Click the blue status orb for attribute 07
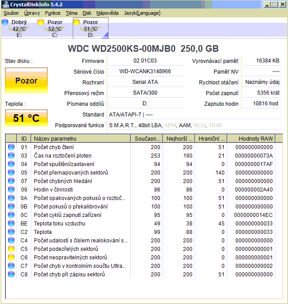Screen dimensions: 288x304 click(11, 181)
